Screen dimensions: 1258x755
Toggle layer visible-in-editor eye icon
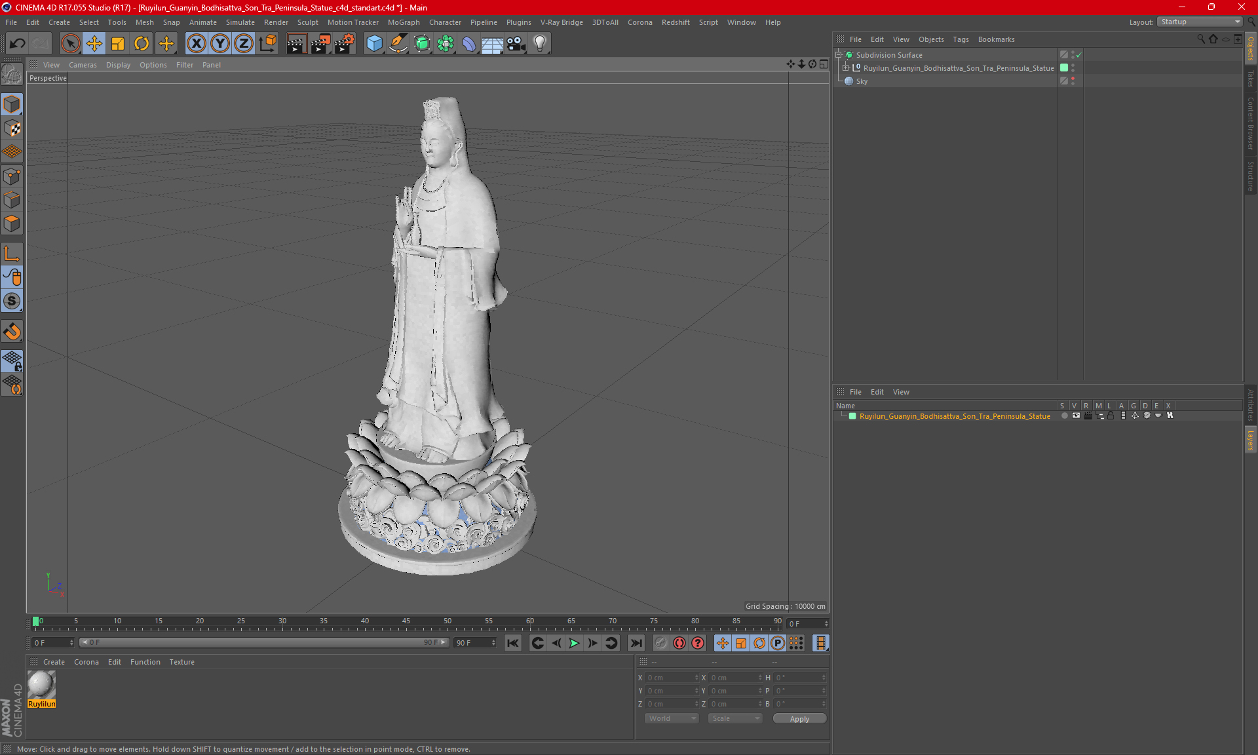pos(1076,416)
